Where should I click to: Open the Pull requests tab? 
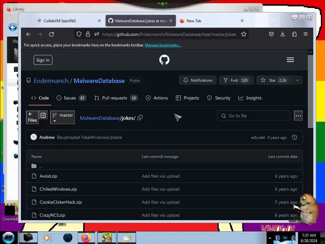[x=116, y=98]
